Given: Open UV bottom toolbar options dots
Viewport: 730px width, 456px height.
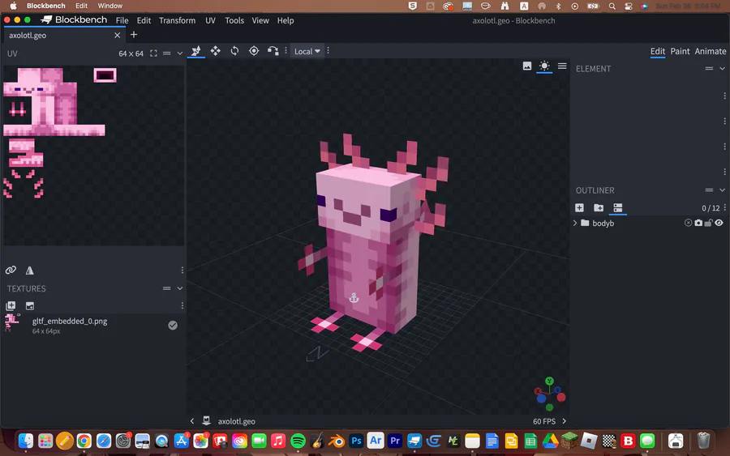Looking at the screenshot, I should tap(182, 270).
